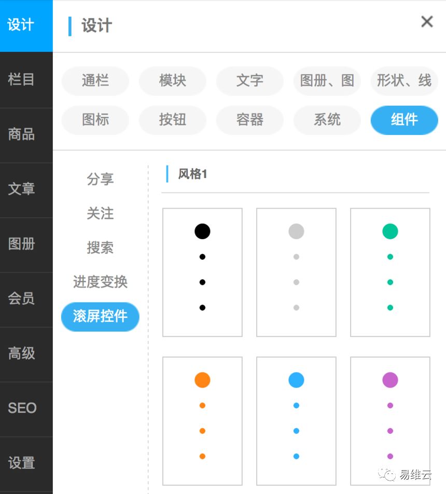This screenshot has width=446, height=494.
Task: Open 设置 in the sidebar
Action: coord(26,464)
